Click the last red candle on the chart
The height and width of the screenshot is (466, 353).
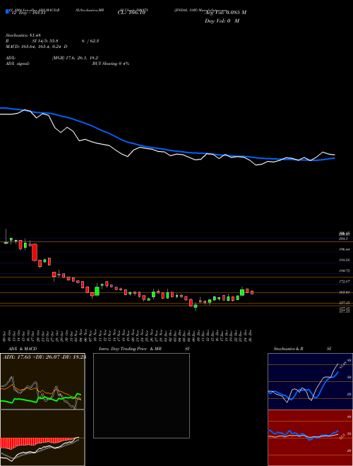tap(252, 292)
